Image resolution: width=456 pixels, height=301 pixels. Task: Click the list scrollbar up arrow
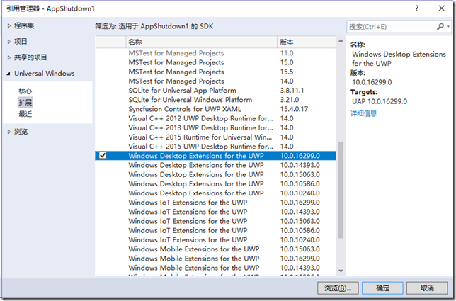[341, 40]
